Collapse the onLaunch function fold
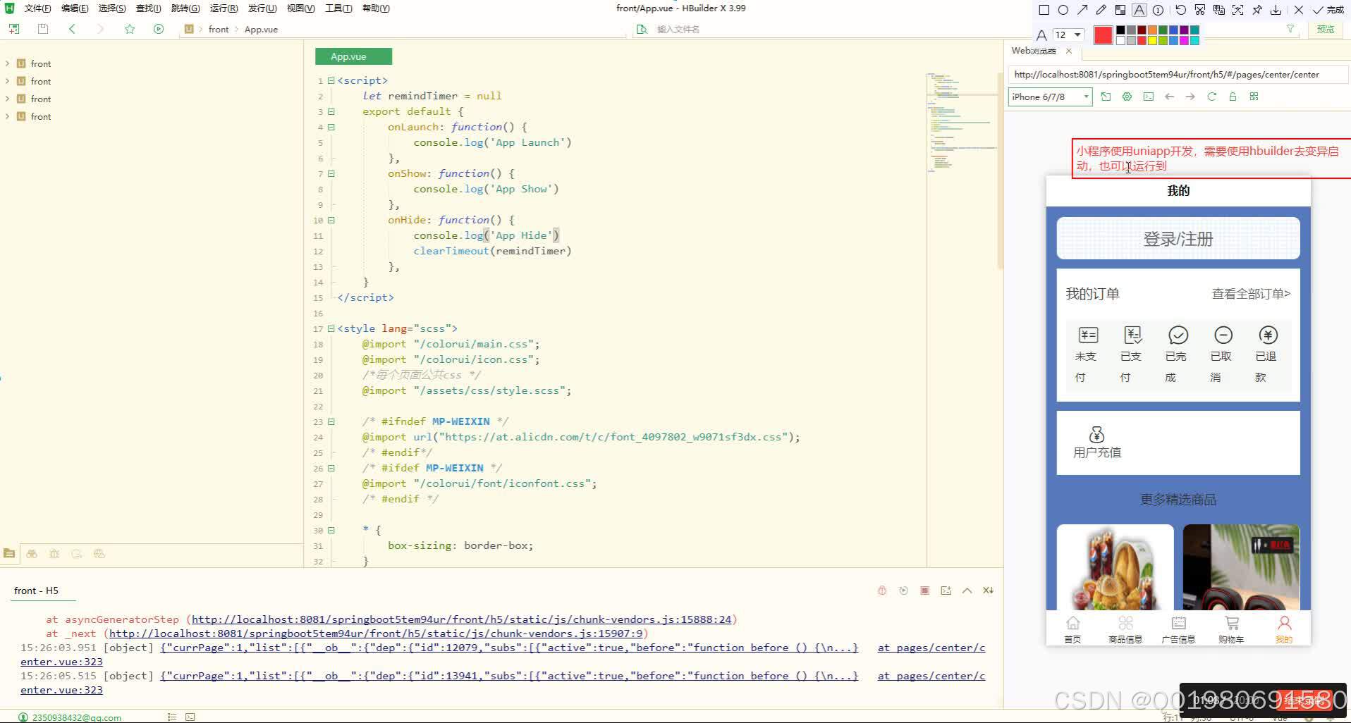The width and height of the screenshot is (1351, 723). [331, 128]
